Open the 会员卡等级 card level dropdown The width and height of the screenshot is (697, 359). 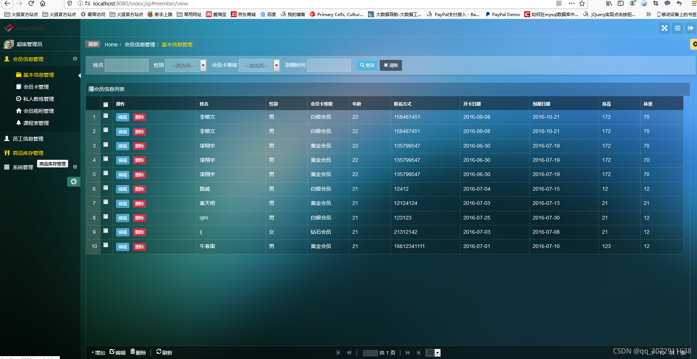click(259, 65)
